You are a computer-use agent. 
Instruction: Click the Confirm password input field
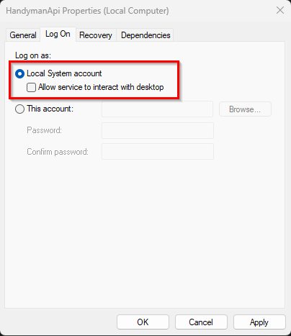point(158,152)
